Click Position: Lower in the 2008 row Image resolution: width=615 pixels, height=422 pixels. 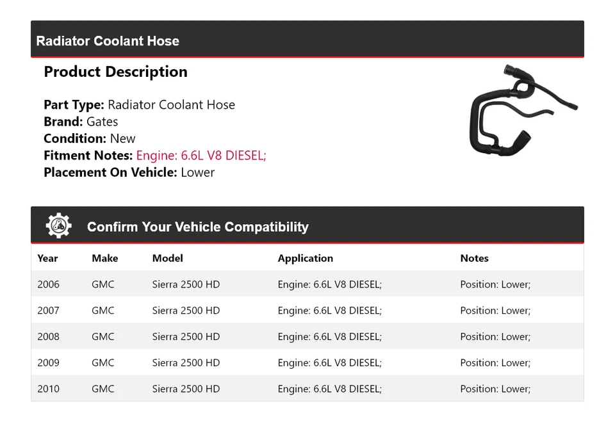coord(495,336)
